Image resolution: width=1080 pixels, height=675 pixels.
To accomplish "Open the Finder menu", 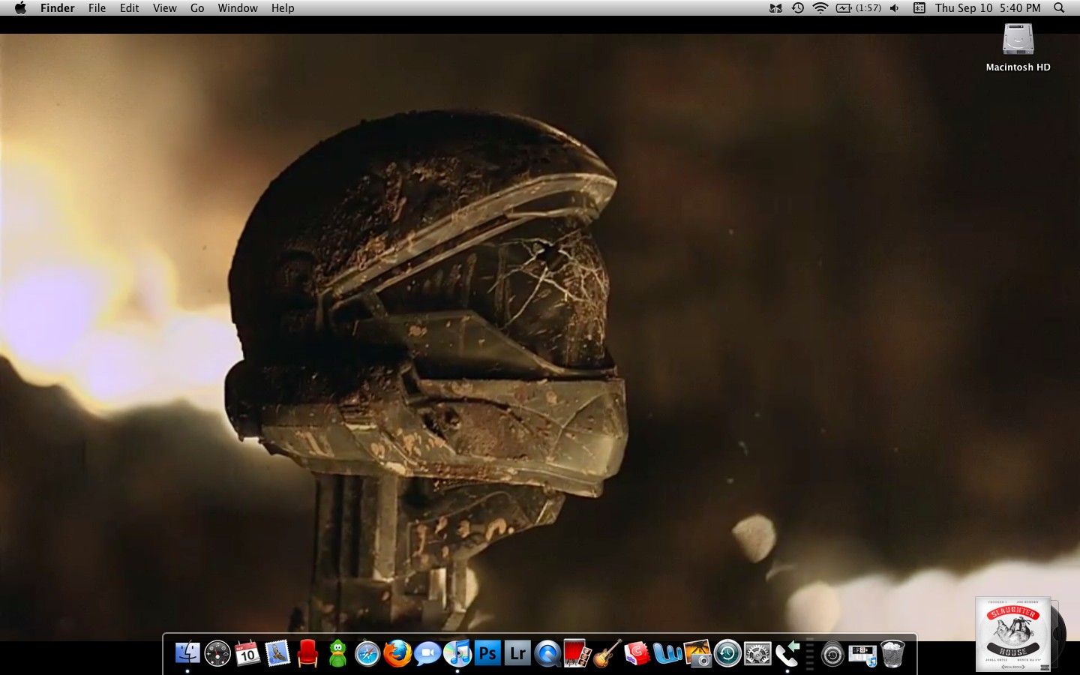I will [x=58, y=7].
